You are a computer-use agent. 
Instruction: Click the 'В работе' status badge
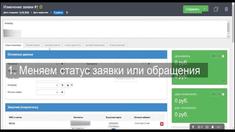(x=58, y=12)
